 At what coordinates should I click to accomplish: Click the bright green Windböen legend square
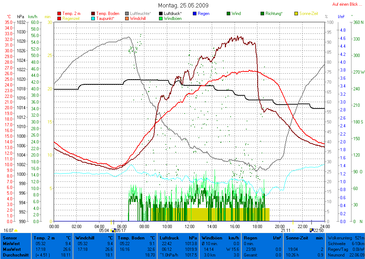[161, 18]
